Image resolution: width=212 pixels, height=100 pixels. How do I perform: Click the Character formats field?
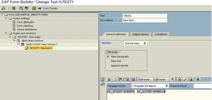point(203,86)
